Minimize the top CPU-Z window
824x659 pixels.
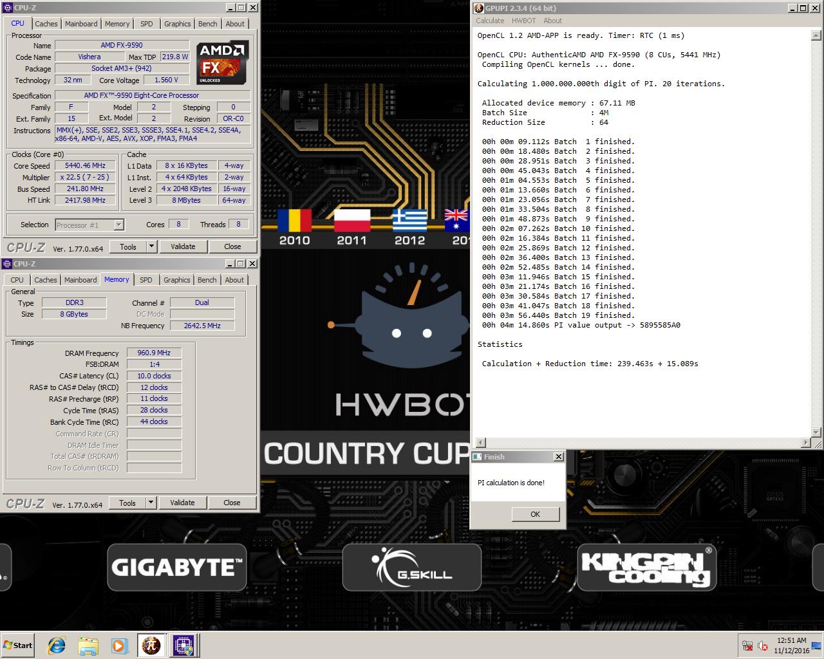tap(230, 8)
